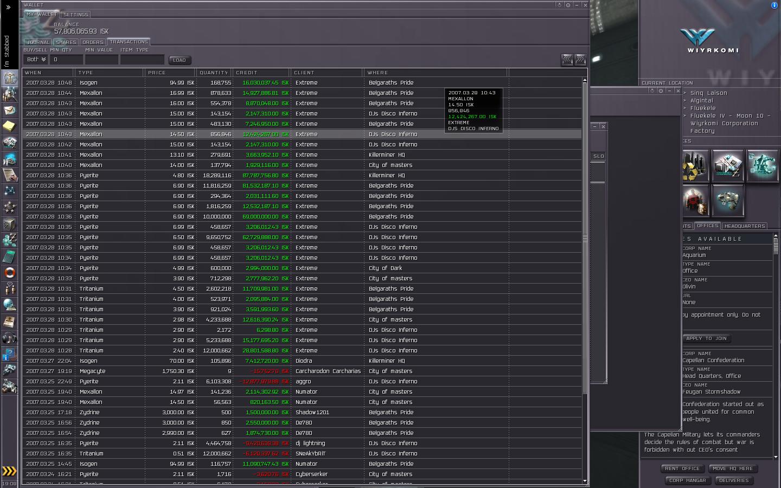Viewport: 781px width, 488px height.
Task: Open the red skull bounty office service icon
Action: pyautogui.click(x=696, y=200)
